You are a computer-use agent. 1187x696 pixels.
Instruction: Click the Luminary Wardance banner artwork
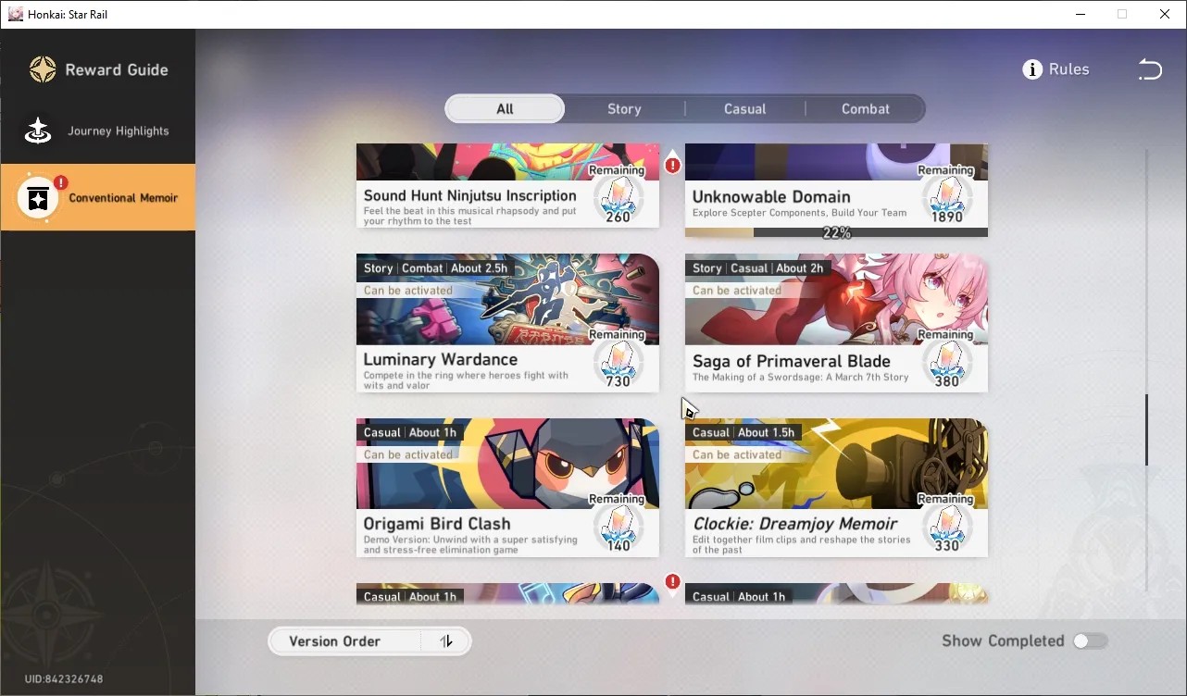tap(507, 300)
